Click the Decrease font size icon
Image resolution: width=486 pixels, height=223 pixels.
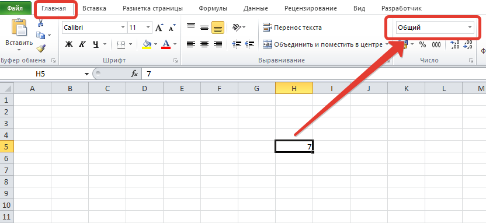pos(172,27)
